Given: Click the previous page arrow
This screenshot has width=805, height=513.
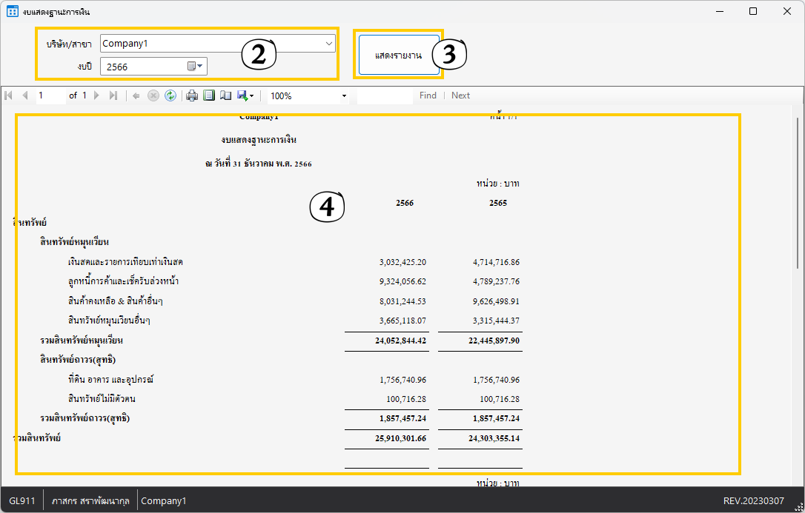Looking at the screenshot, I should click(24, 95).
